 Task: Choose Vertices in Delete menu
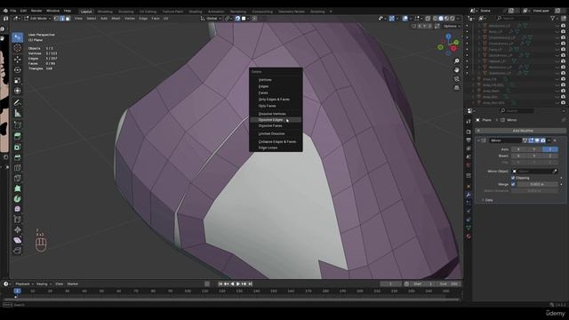[x=276, y=79]
